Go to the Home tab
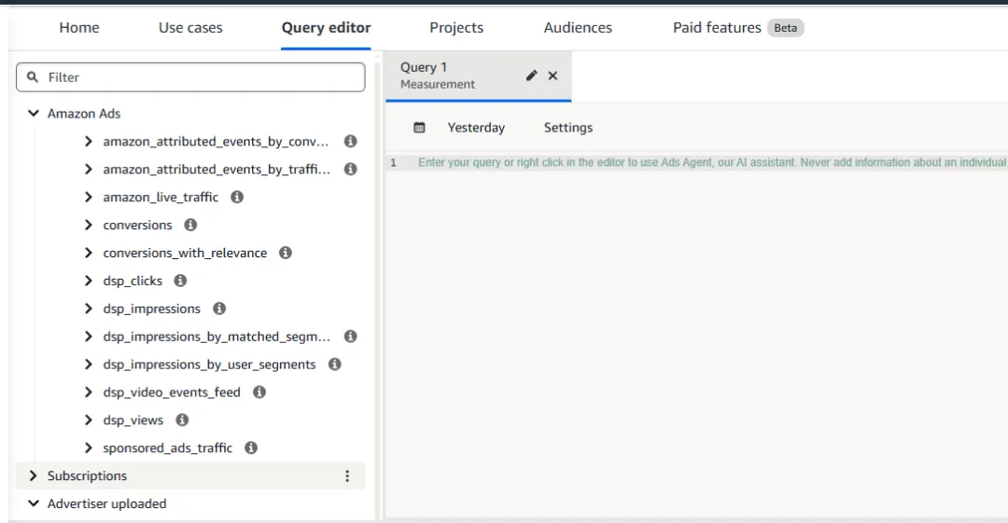The width and height of the screenshot is (1008, 523). pyautogui.click(x=79, y=28)
